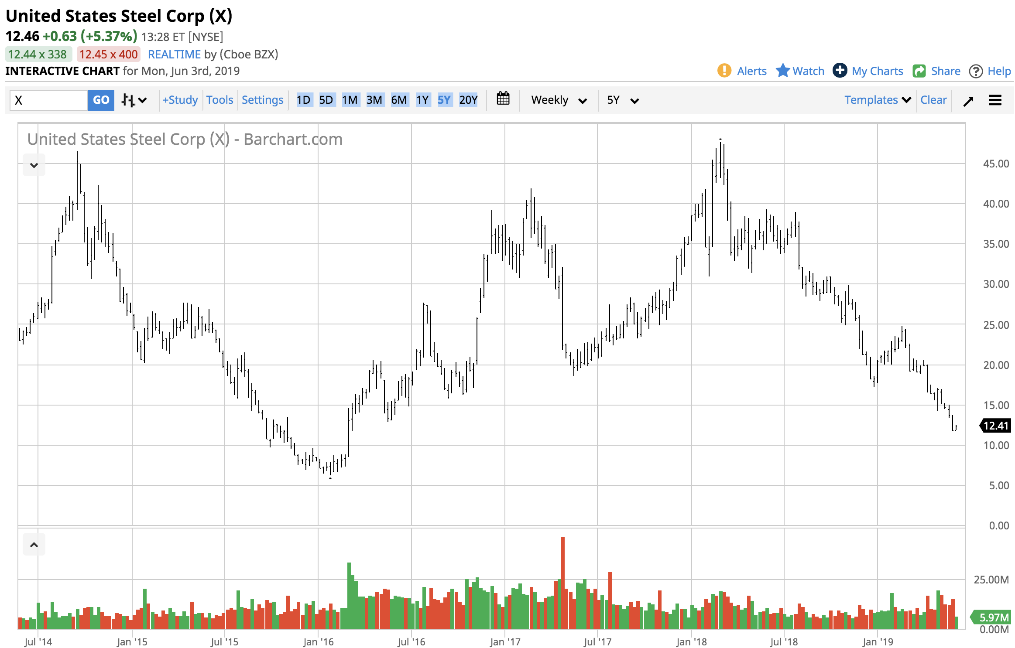1015x648 pixels.
Task: Click the blue Watch star icon
Action: pyautogui.click(x=782, y=71)
